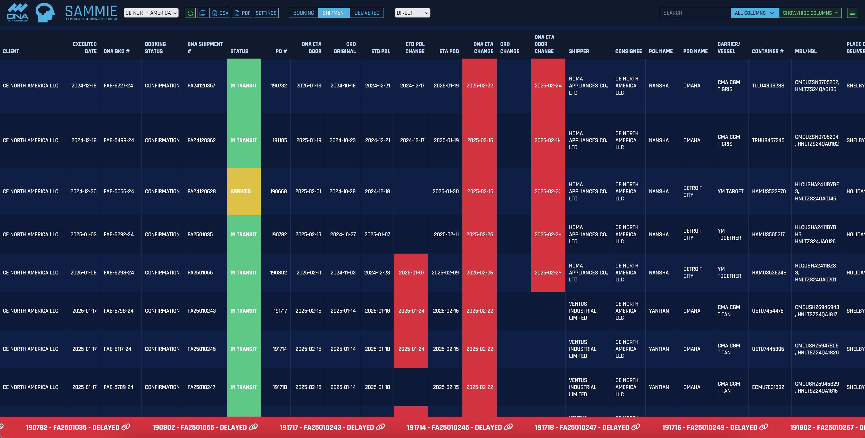
Task: Sort by ETD POL CHANGE column header
Action: click(x=415, y=48)
